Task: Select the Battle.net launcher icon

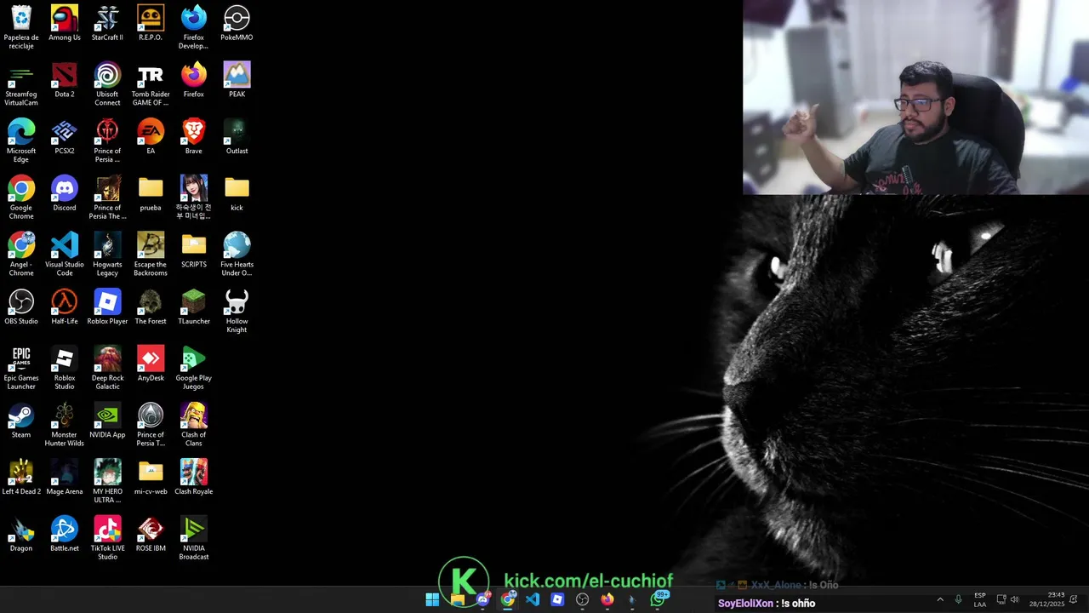Action: (x=65, y=534)
